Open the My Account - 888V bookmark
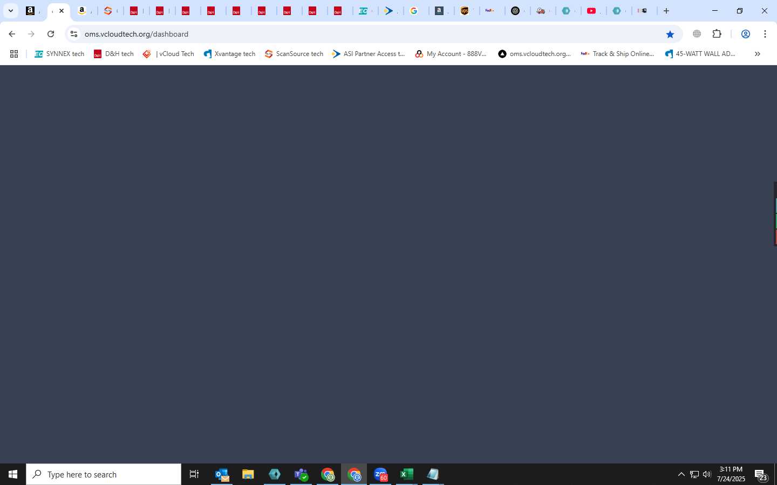The height and width of the screenshot is (485, 777). tap(451, 54)
